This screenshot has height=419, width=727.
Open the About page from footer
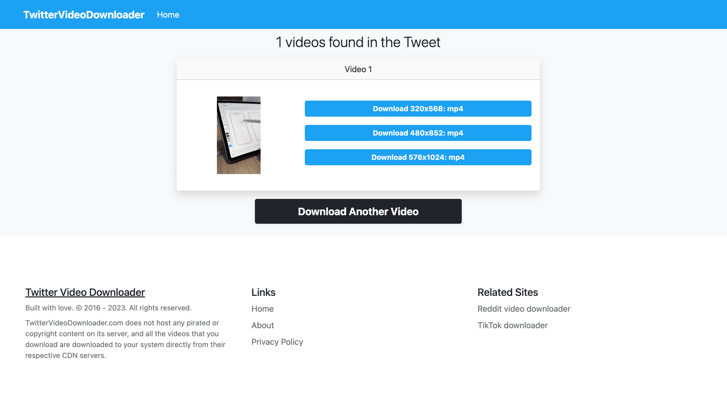pos(263,326)
